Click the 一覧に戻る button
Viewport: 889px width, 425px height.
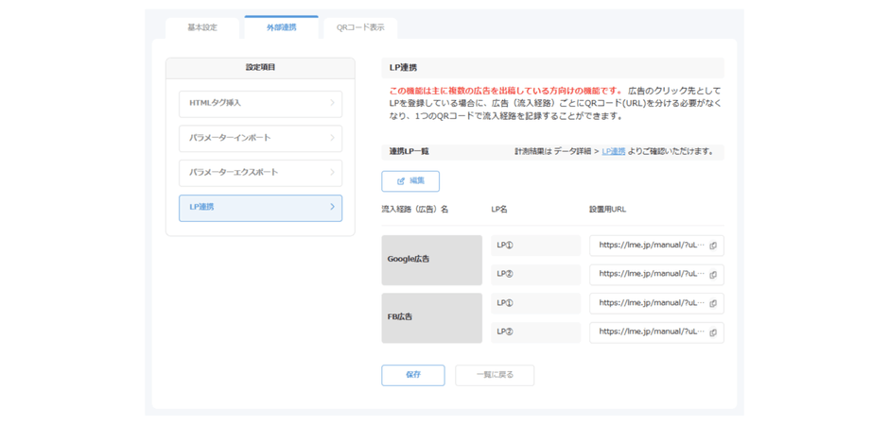[495, 375]
